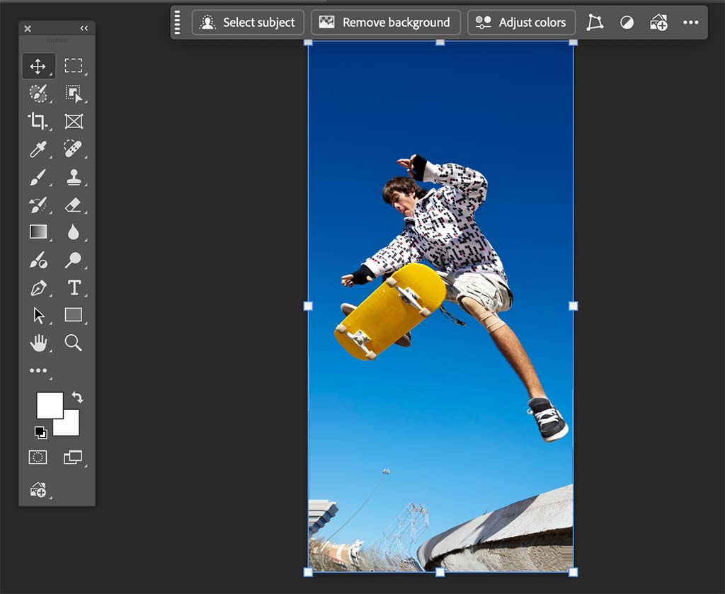Select the Rectangle shape tool
This screenshot has height=594, width=725.
coord(74,315)
